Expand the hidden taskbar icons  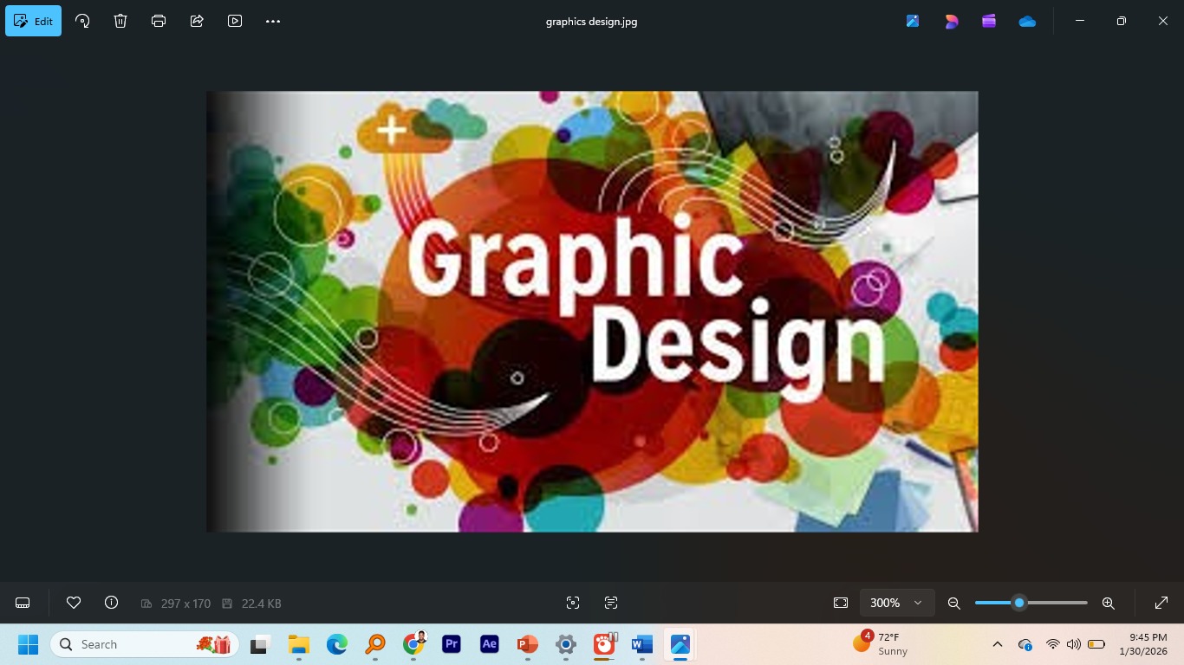click(998, 644)
